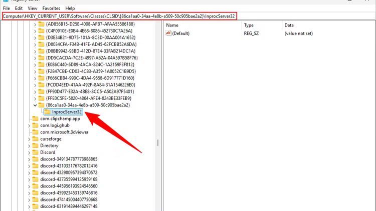Collapse the {86ca1aa0-34aa-4e8b-a509-50c905bae2a2} key

(x=35, y=105)
